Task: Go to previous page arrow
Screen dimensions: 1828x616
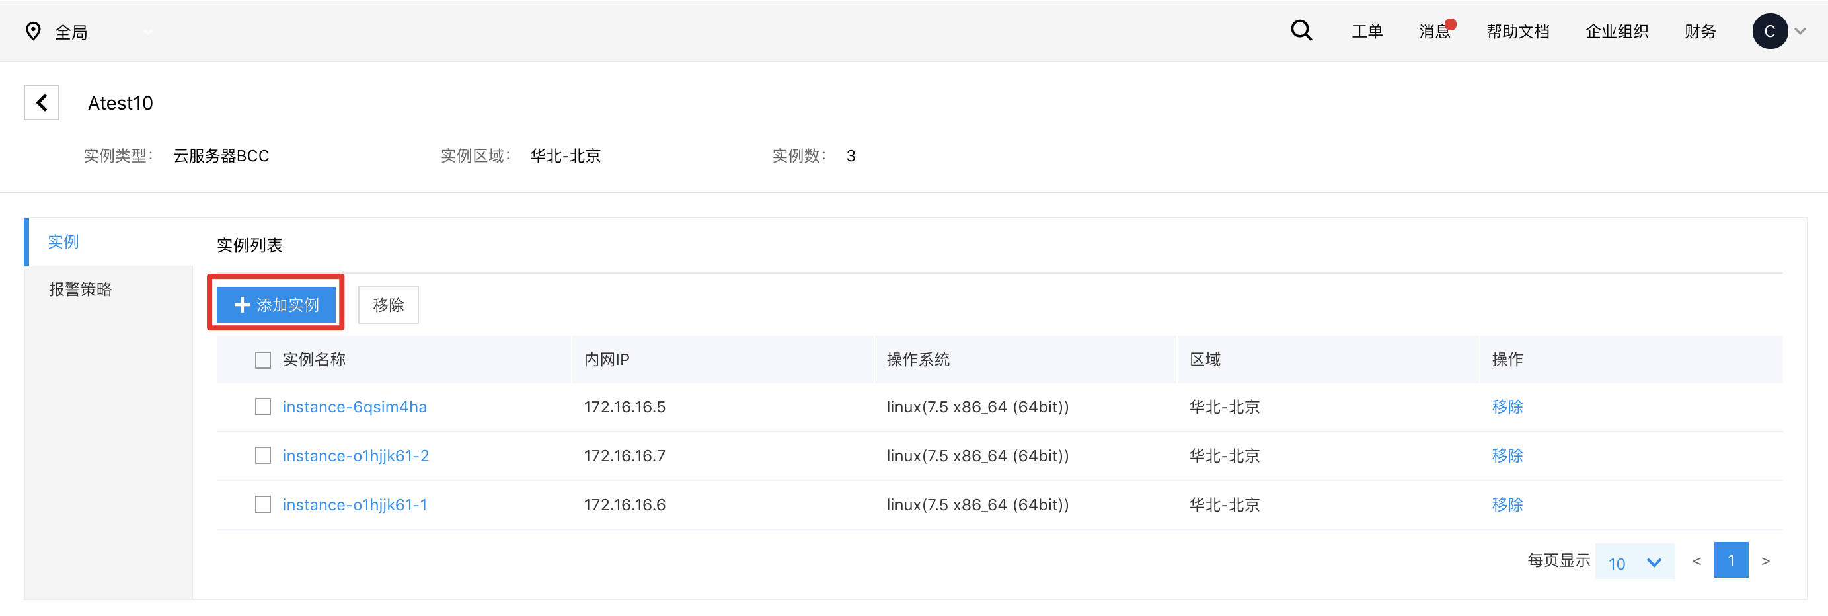Action: pyautogui.click(x=1696, y=561)
